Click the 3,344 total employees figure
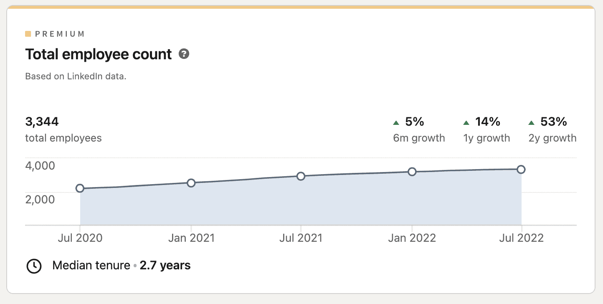The height and width of the screenshot is (304, 603). [x=42, y=122]
